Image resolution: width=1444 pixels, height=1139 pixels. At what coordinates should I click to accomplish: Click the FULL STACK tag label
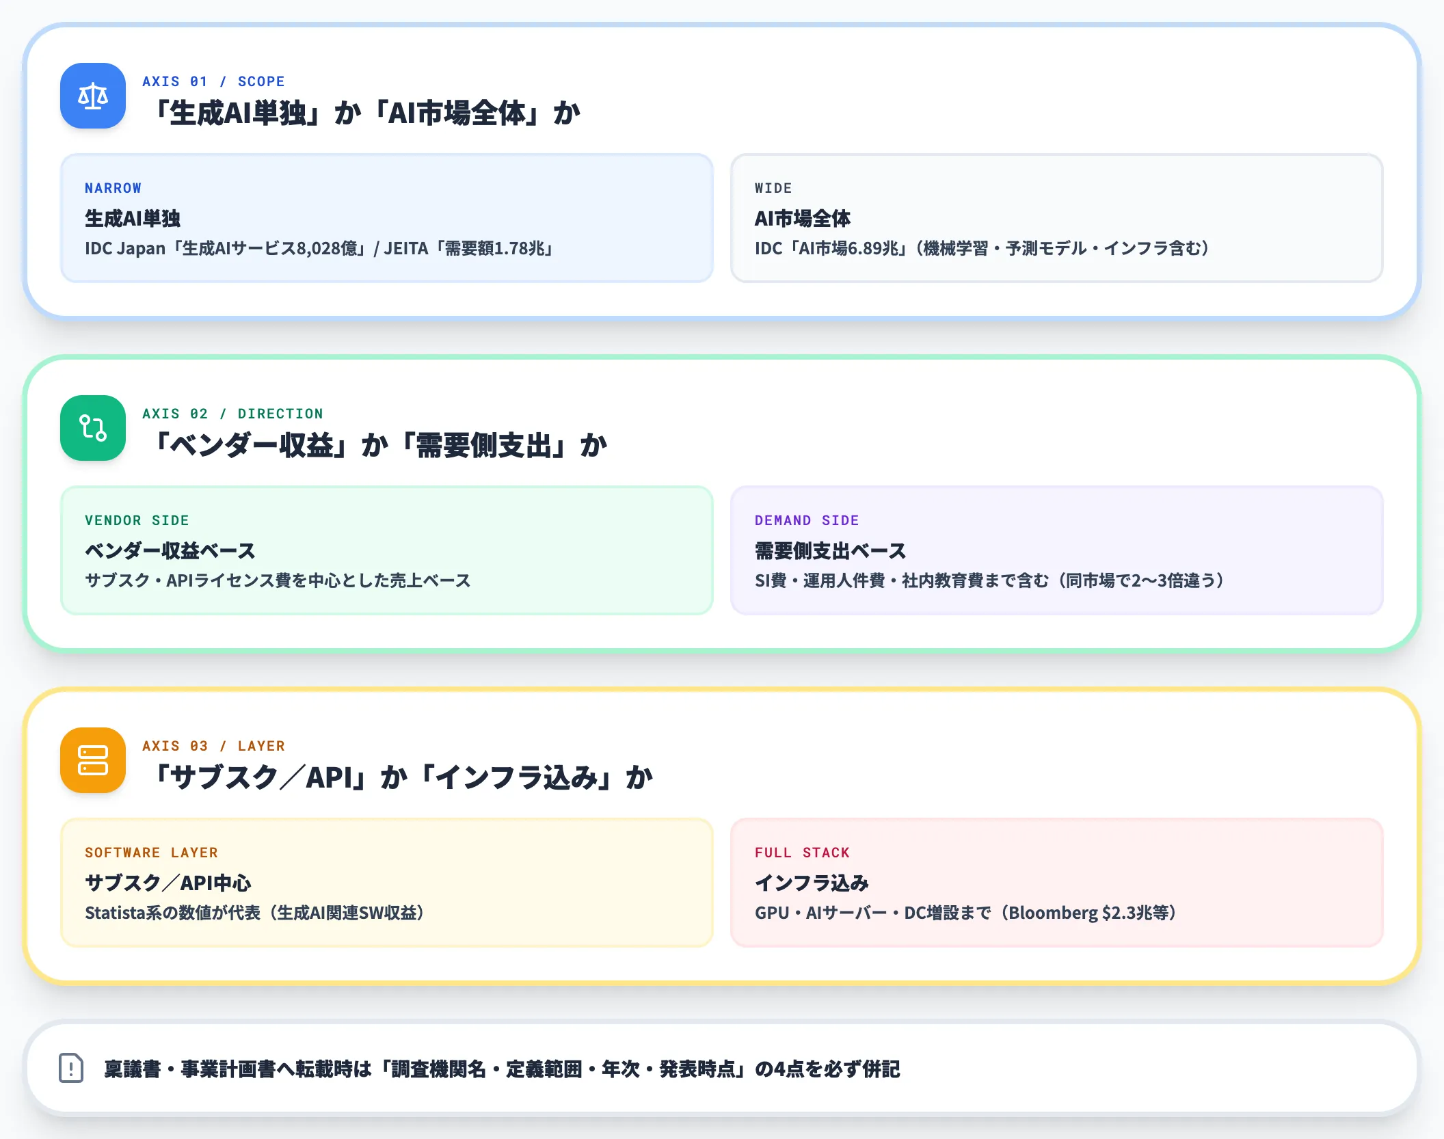[802, 853]
